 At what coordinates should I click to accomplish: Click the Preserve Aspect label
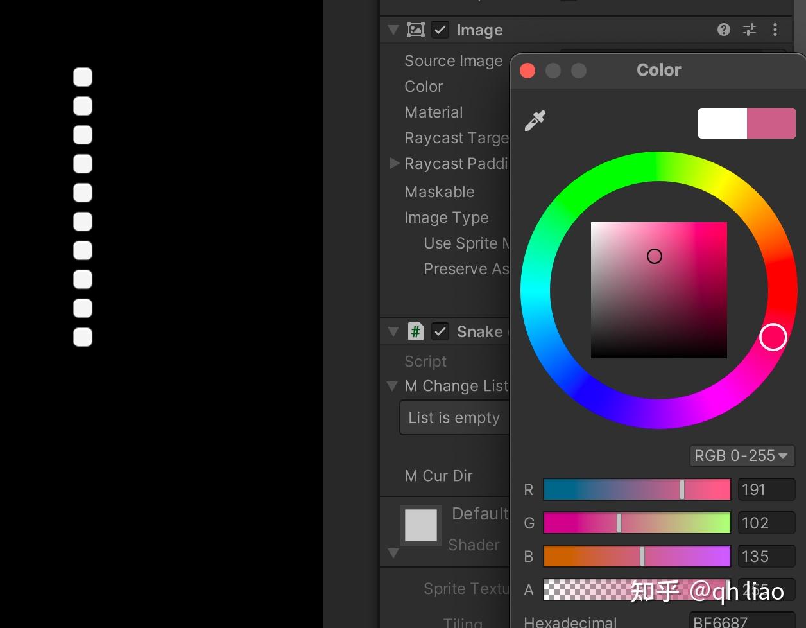click(467, 268)
